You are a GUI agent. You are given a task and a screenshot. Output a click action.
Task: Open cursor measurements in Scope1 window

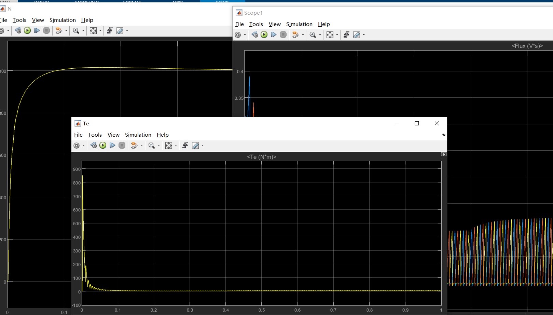click(x=357, y=35)
